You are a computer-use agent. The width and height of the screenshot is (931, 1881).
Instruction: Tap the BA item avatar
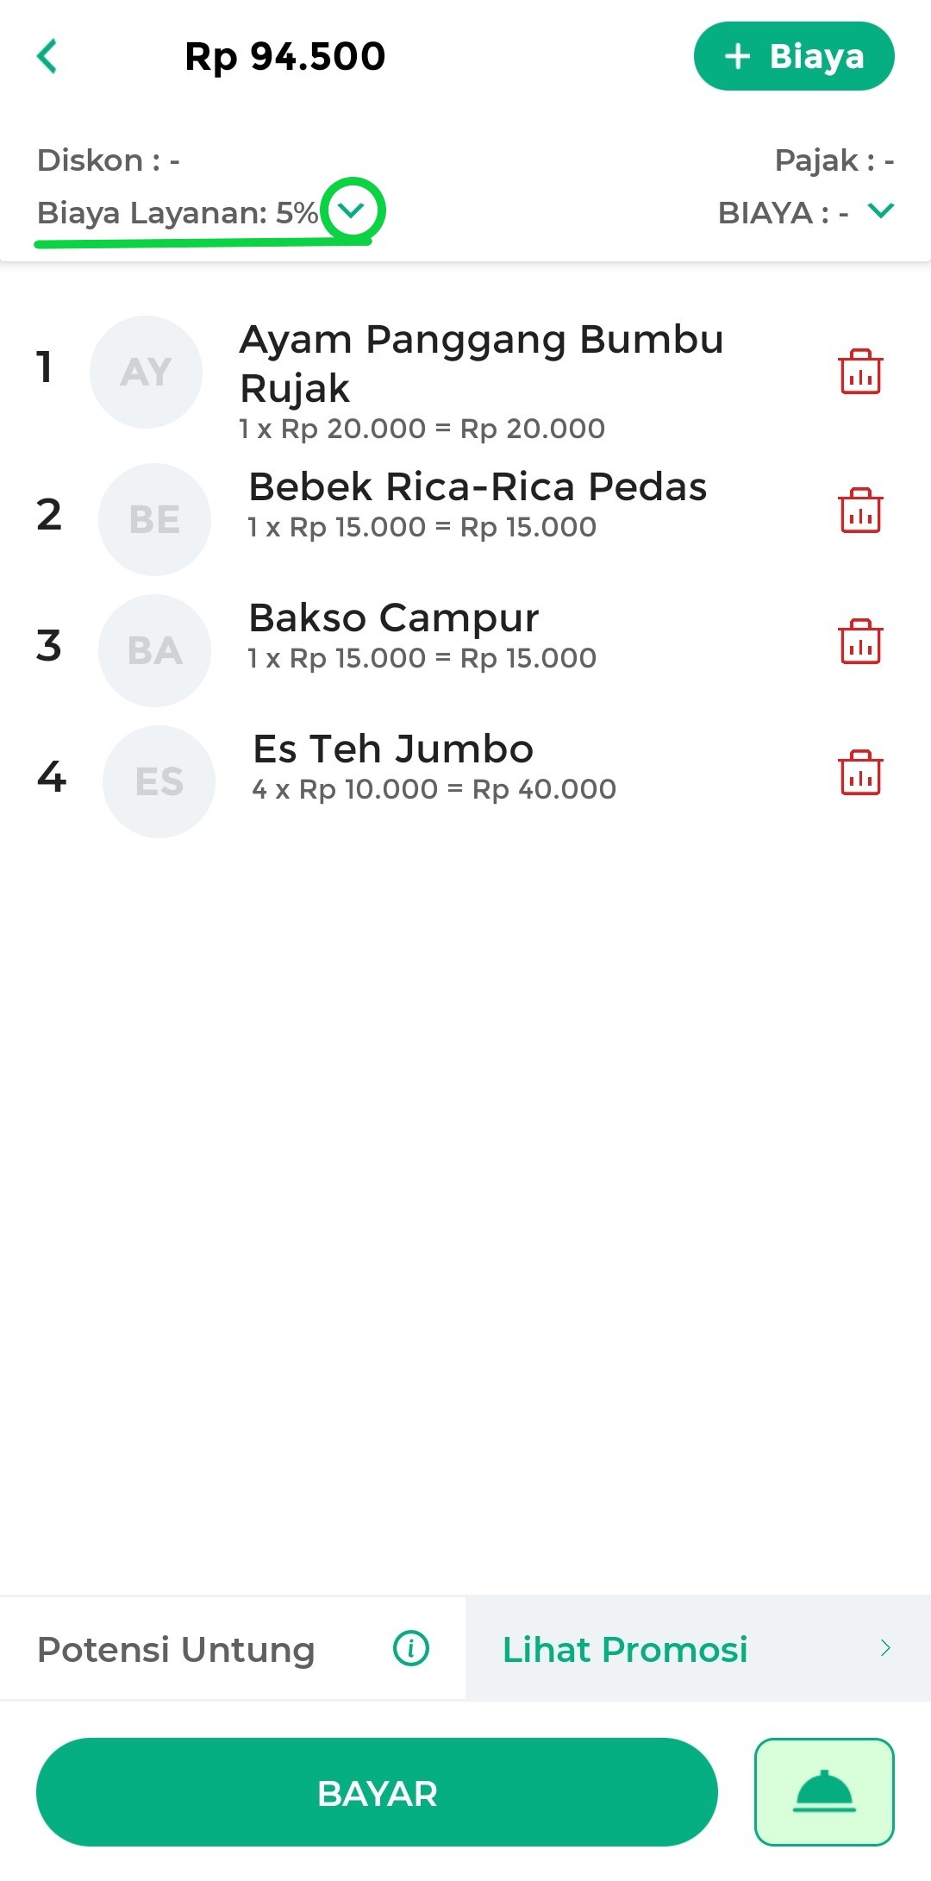click(x=154, y=650)
